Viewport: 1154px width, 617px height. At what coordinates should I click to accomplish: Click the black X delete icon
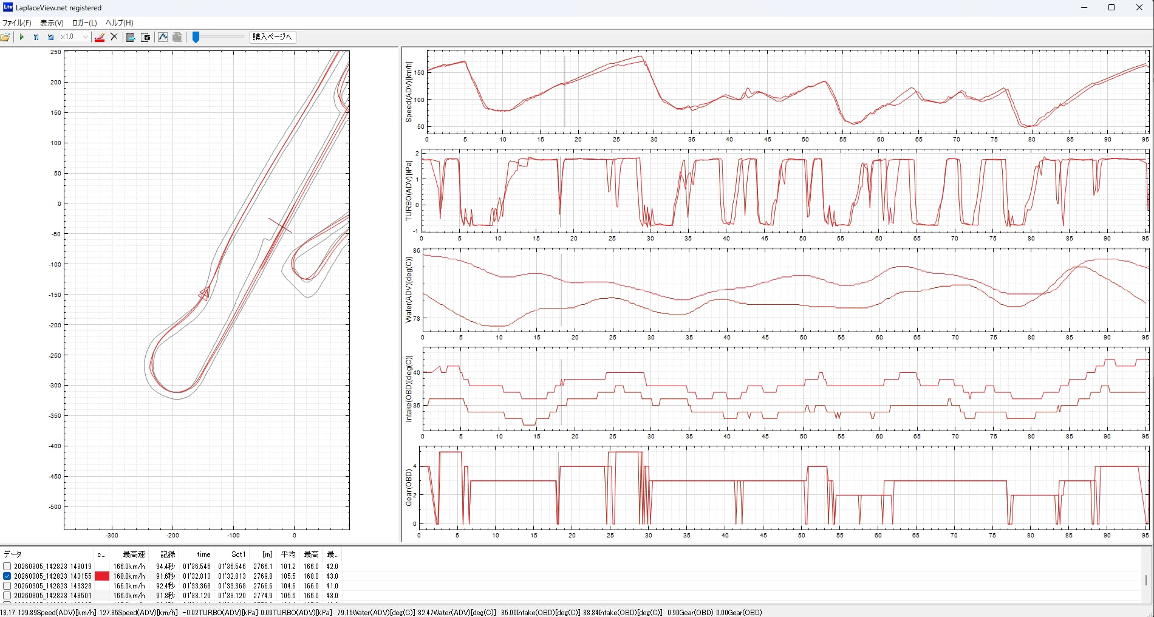(114, 37)
